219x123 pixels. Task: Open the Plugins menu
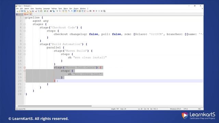click(76, 9)
